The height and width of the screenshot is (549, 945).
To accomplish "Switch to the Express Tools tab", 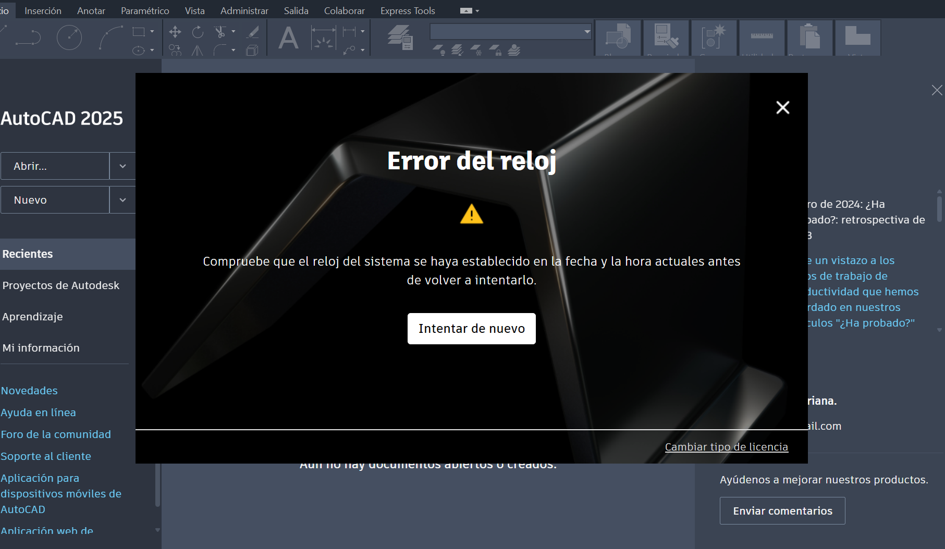I will tap(407, 10).
